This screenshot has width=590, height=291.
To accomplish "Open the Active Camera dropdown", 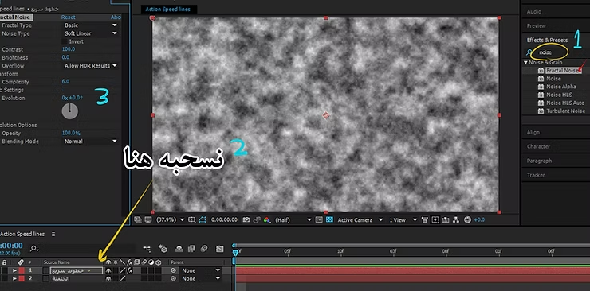I will [360, 219].
